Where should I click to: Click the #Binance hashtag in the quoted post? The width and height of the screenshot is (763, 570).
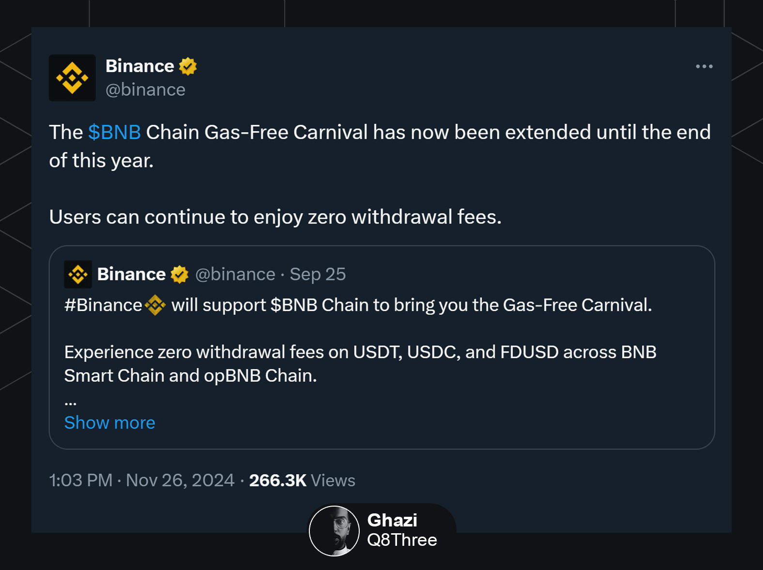click(103, 305)
